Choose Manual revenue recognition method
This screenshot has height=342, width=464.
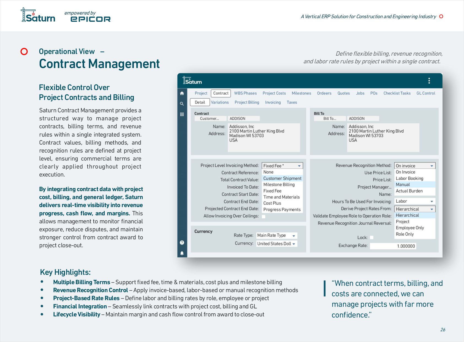(x=415, y=184)
